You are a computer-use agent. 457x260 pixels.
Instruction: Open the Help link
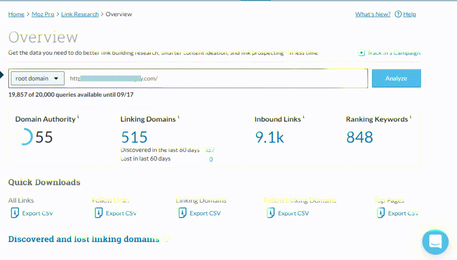point(410,14)
